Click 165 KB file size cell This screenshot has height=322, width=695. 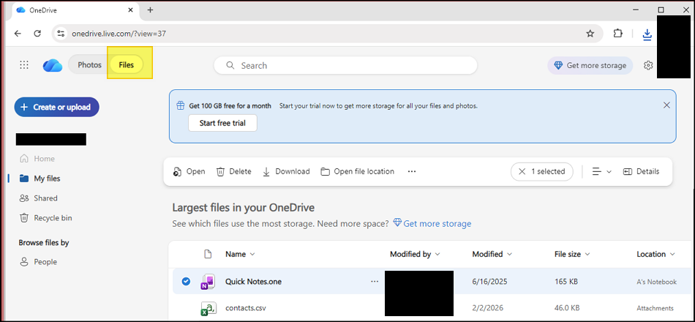pyautogui.click(x=566, y=281)
